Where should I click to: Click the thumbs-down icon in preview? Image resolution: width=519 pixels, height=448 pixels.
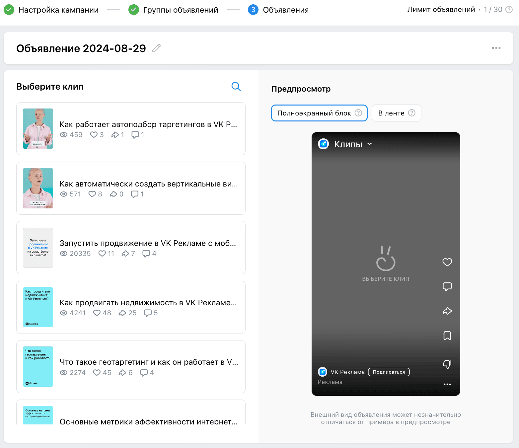pyautogui.click(x=447, y=364)
